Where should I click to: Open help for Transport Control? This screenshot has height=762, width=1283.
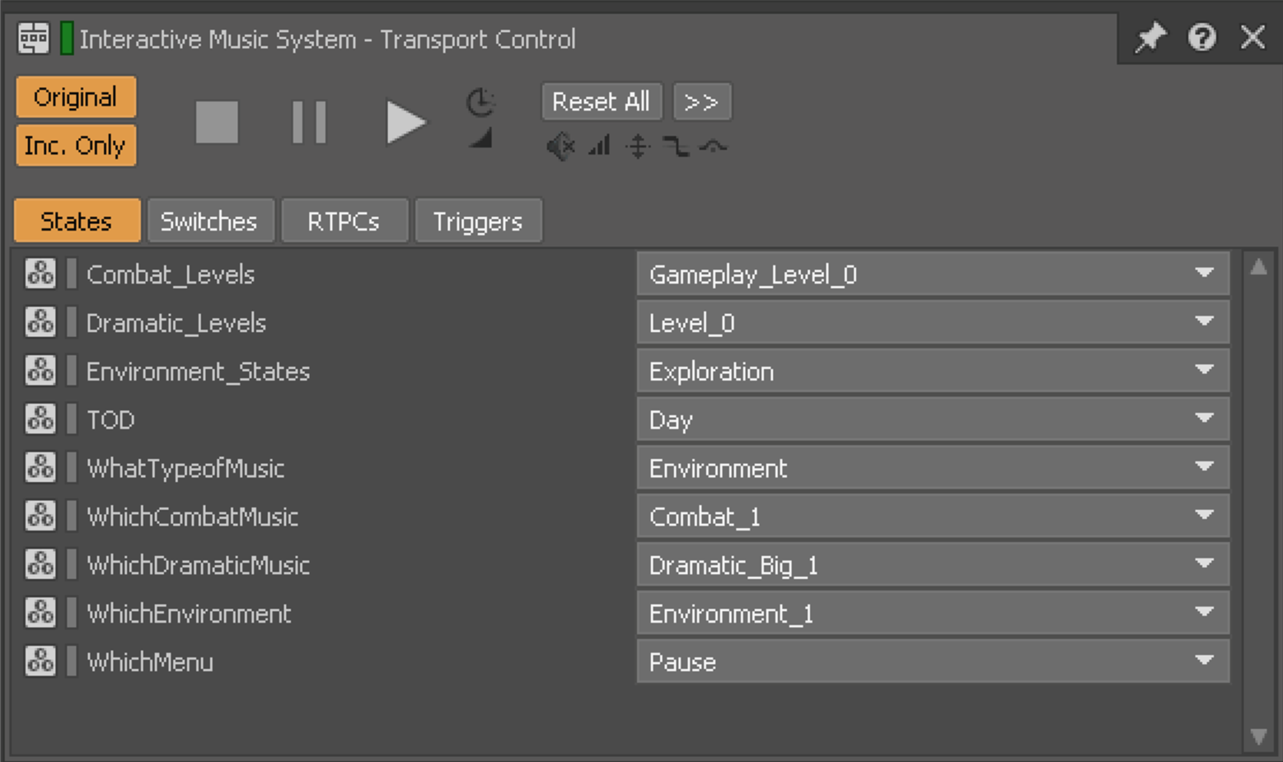[1202, 38]
